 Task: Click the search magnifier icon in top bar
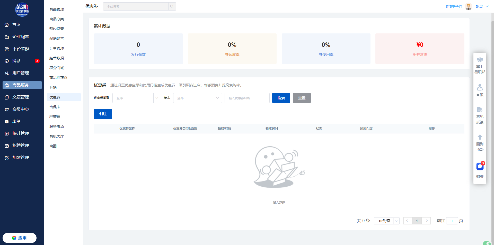coord(172,6)
